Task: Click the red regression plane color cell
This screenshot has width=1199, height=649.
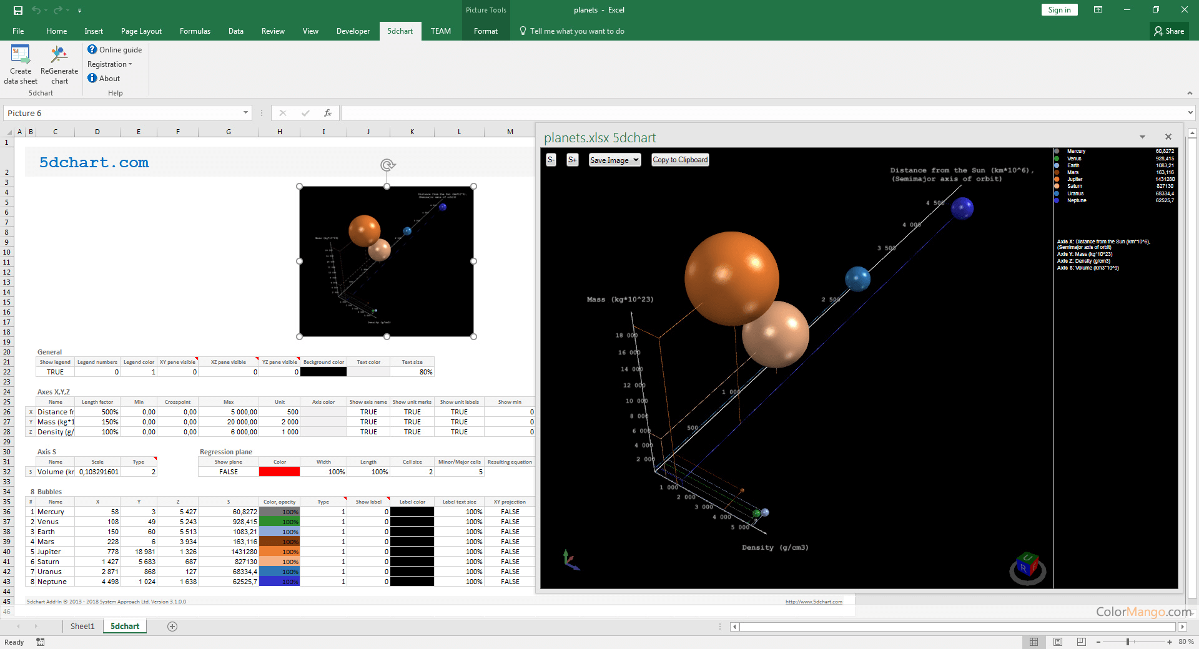Action: (279, 472)
